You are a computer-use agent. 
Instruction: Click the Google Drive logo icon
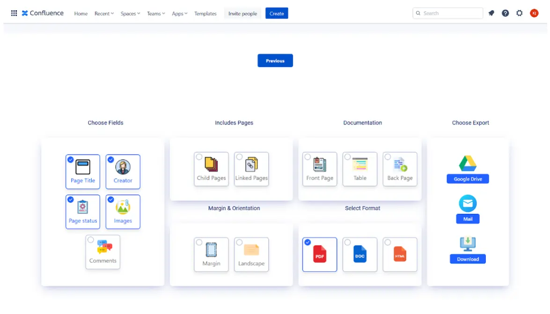coord(468,164)
